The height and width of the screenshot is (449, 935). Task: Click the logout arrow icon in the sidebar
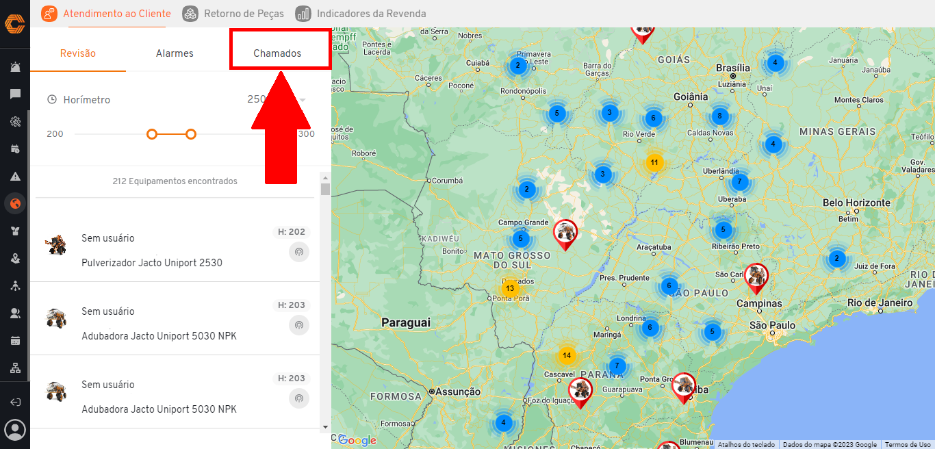[x=15, y=402]
